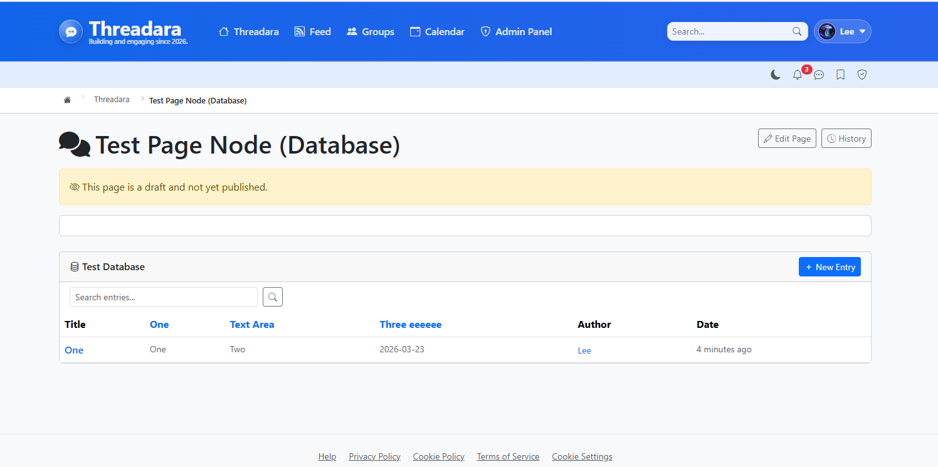Open the Feed menu item
The image size is (938, 467).
pos(312,31)
